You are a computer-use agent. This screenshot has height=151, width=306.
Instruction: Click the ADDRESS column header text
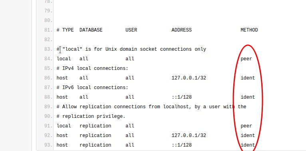click(x=181, y=30)
